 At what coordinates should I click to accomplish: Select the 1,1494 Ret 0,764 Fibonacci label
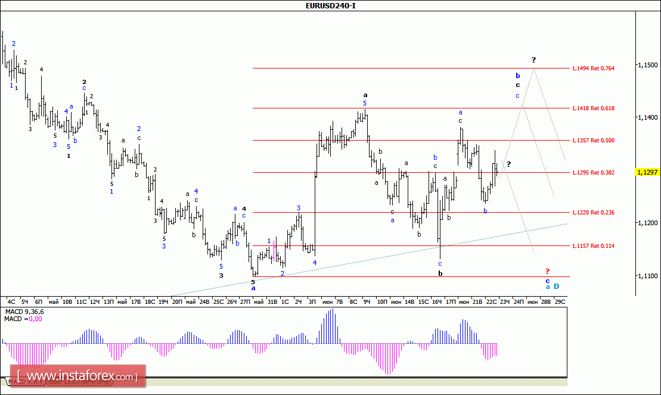tap(593, 69)
